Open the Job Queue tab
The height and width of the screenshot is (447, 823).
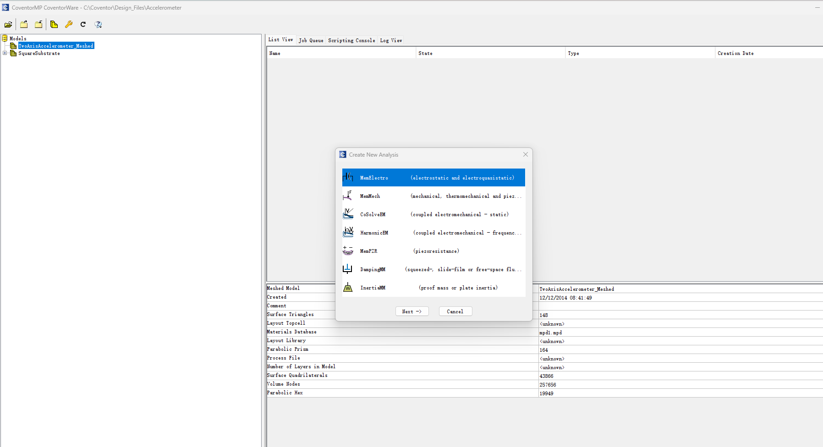311,40
